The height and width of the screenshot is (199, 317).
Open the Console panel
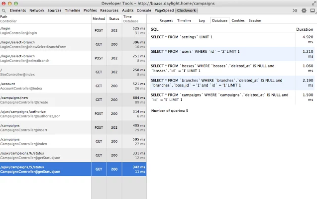144,10
